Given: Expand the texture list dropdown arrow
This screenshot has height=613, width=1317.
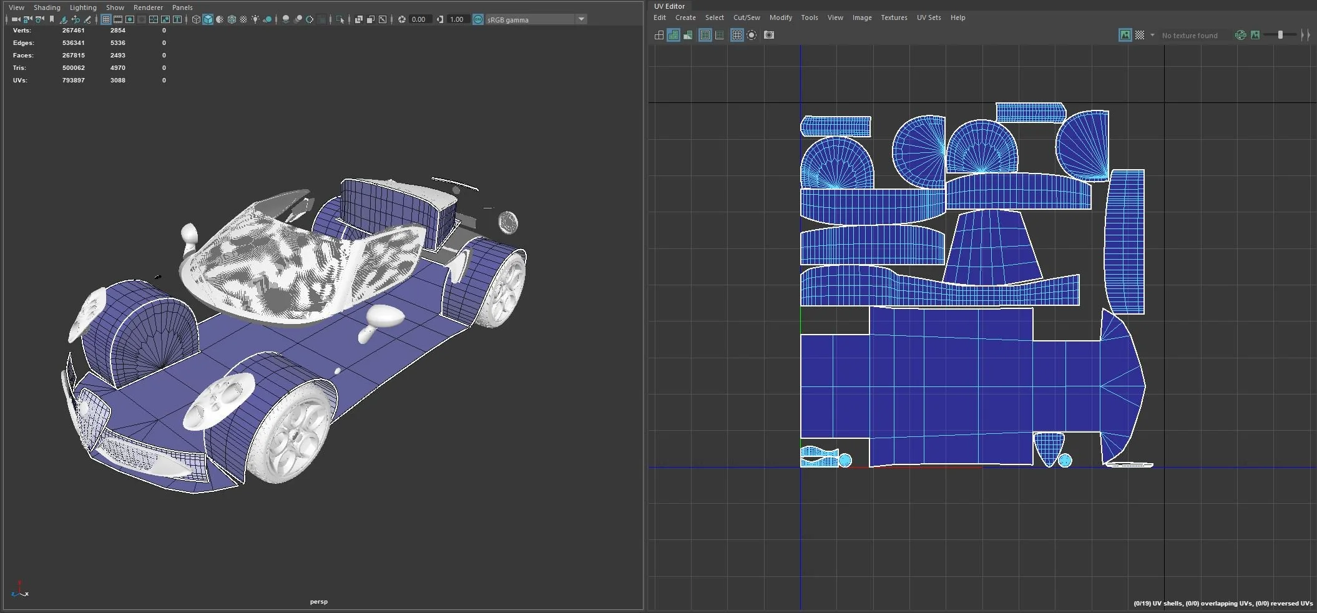Looking at the screenshot, I should pos(1152,35).
